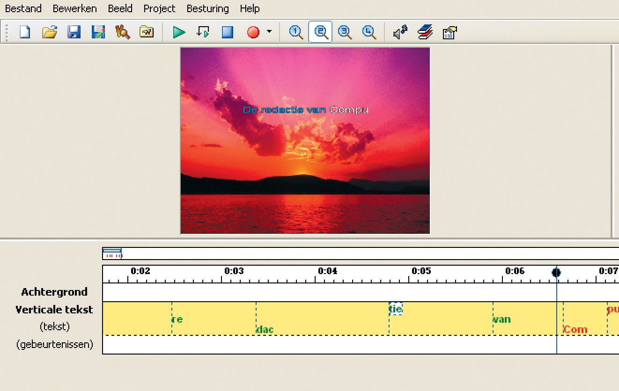
Task: Create a new file with the blank page icon
Action: tap(24, 32)
